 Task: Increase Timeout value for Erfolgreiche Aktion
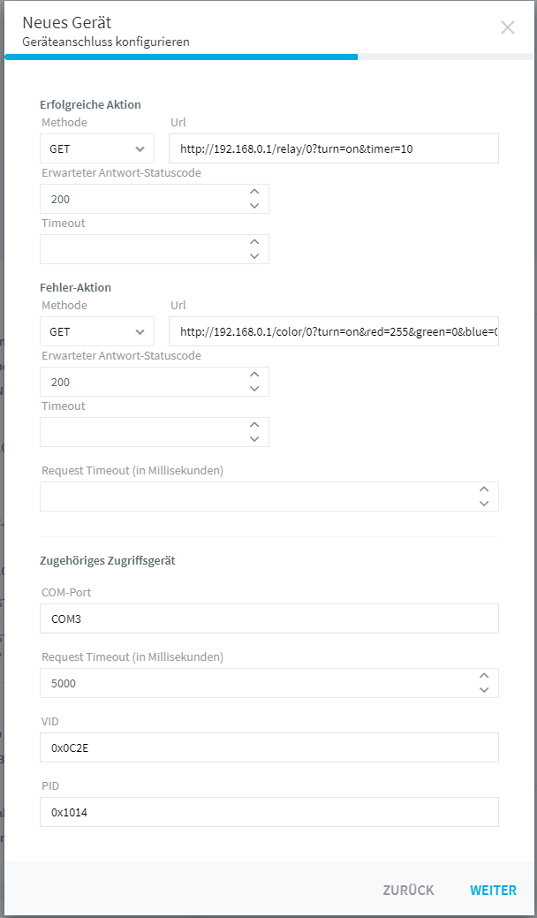pyautogui.click(x=253, y=242)
